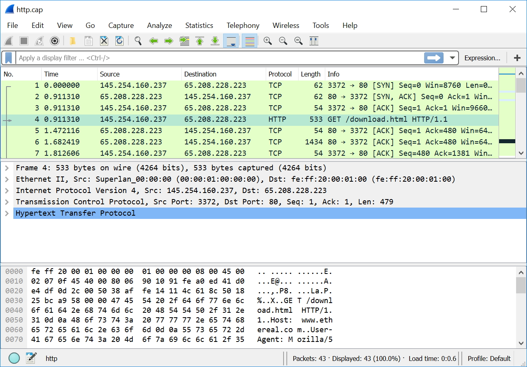Expand the Hypertext Transfer Protocol tree

coord(7,213)
